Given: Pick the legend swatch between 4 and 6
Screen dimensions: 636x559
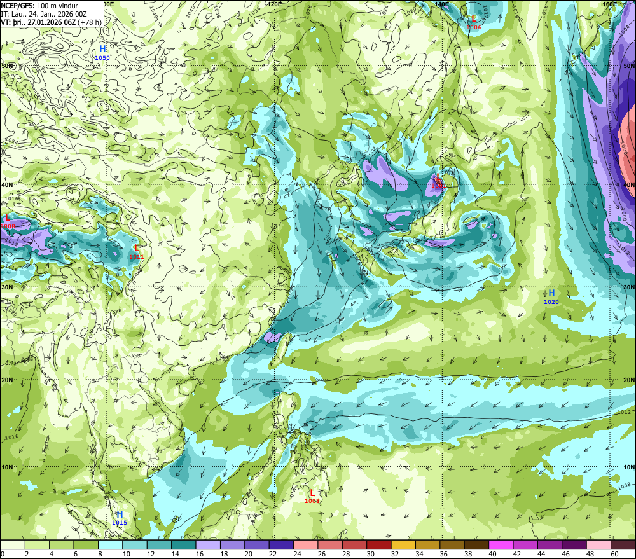Looking at the screenshot, I should pyautogui.click(x=62, y=544).
